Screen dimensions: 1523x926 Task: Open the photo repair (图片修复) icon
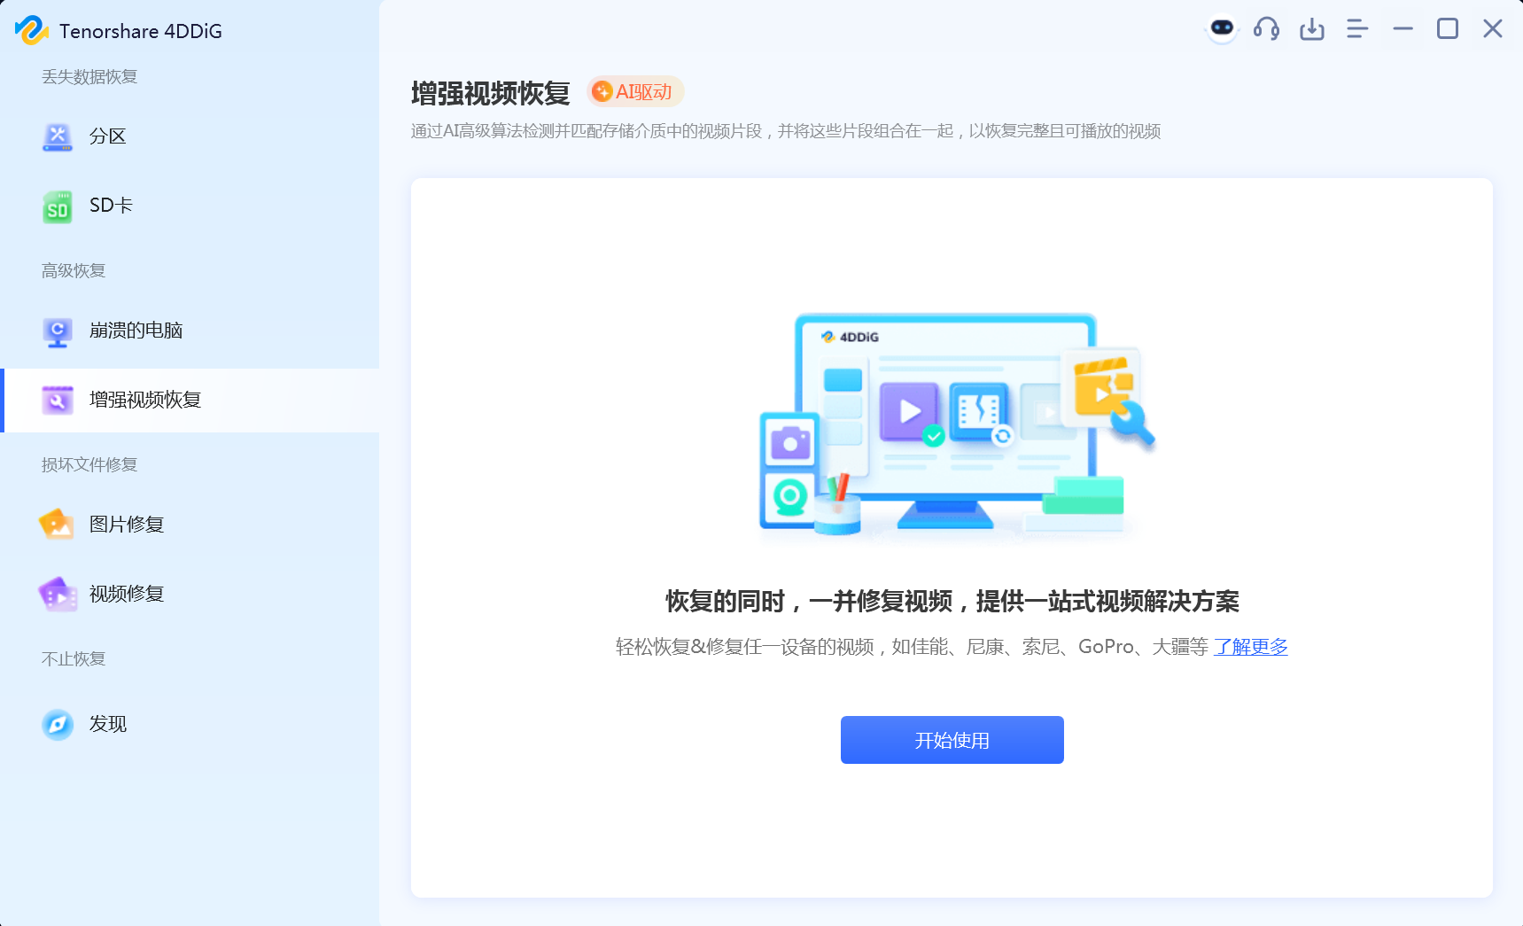tap(58, 525)
